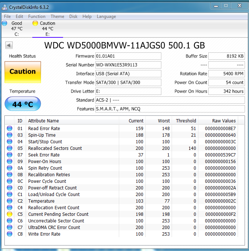This screenshot has height=251, width=249.
Task: Click the Standard field ACS-2
Action: [x=170, y=100]
